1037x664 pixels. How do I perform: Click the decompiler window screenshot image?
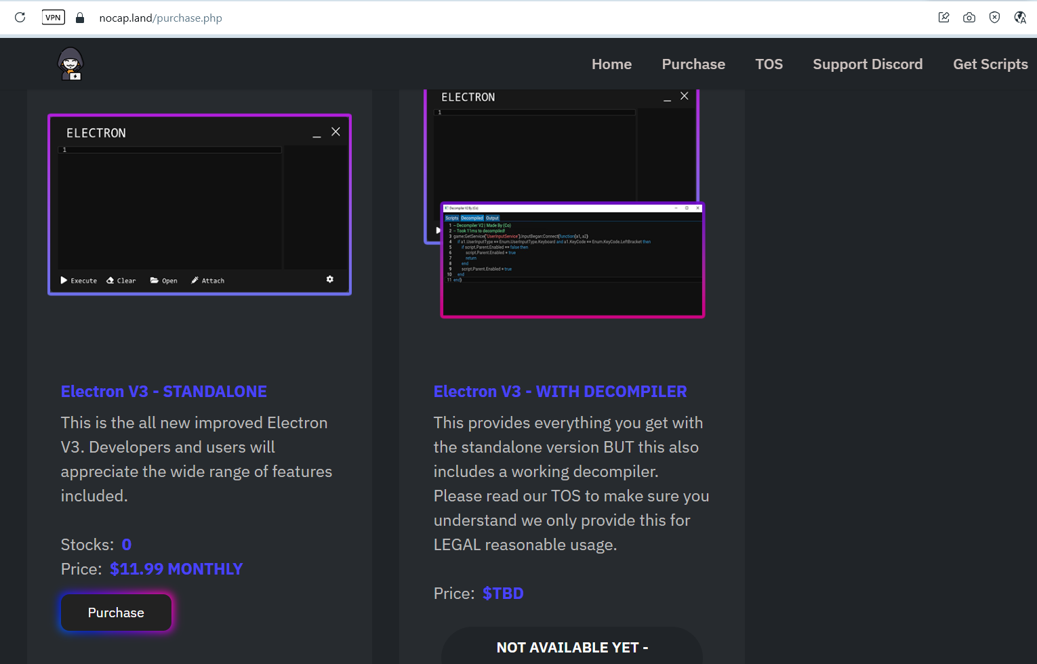(x=573, y=260)
